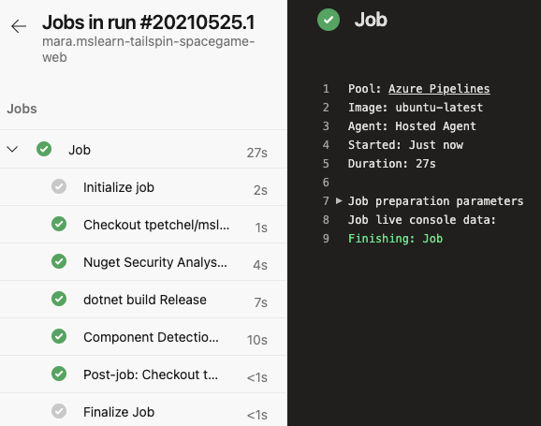The height and width of the screenshot is (426, 541).
Task: Click the Job preparation parameters log line
Action: [435, 201]
